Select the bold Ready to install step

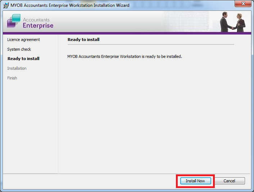coord(23,59)
